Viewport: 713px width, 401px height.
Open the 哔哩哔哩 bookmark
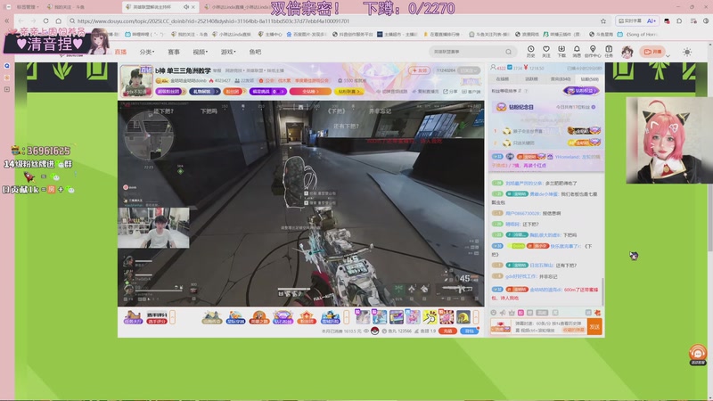point(144,34)
